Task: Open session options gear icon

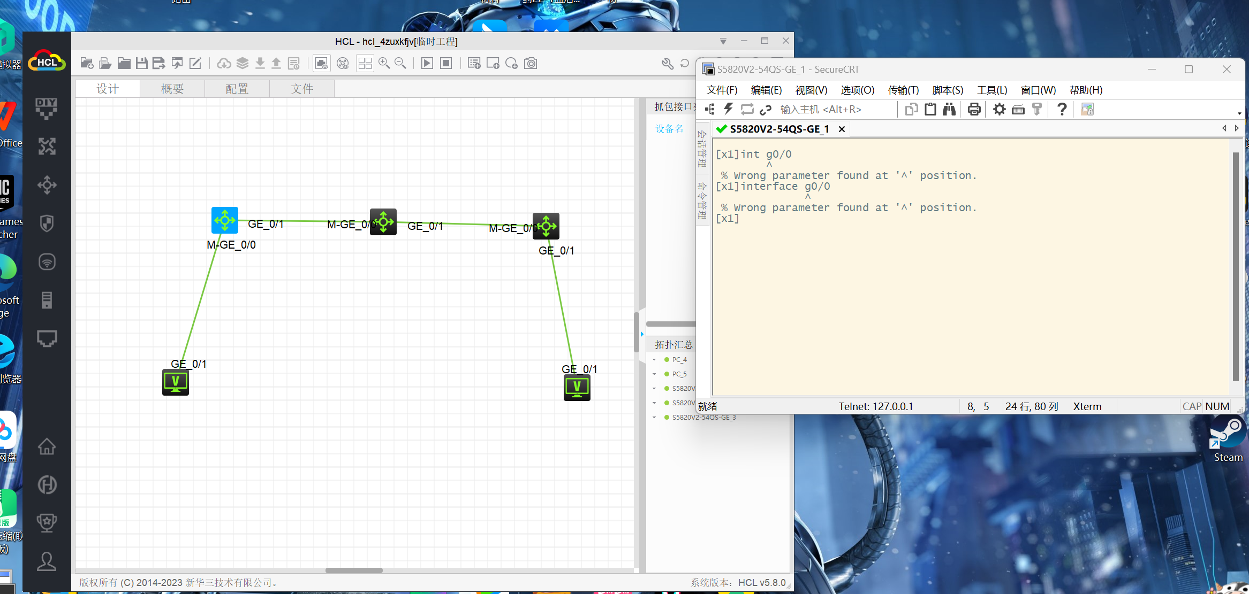Action: [999, 110]
